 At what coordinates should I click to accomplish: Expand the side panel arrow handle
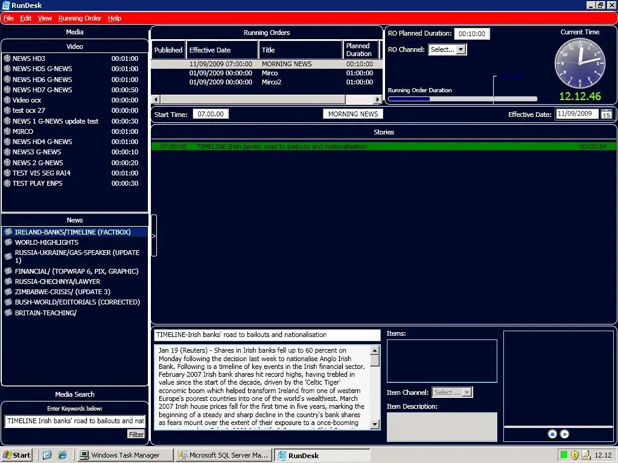click(x=154, y=236)
